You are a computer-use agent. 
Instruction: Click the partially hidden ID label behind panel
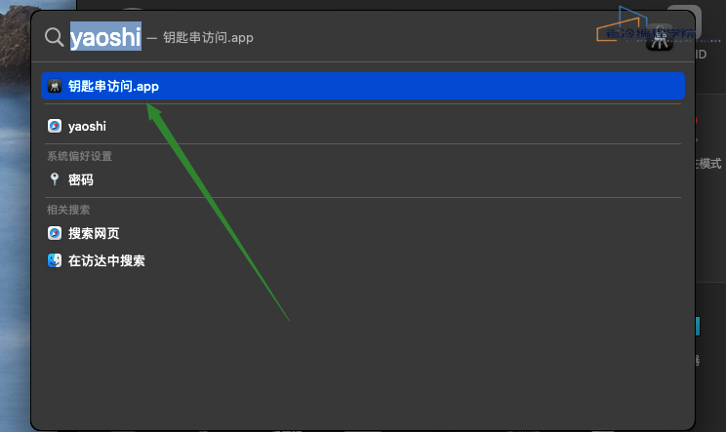pos(701,54)
